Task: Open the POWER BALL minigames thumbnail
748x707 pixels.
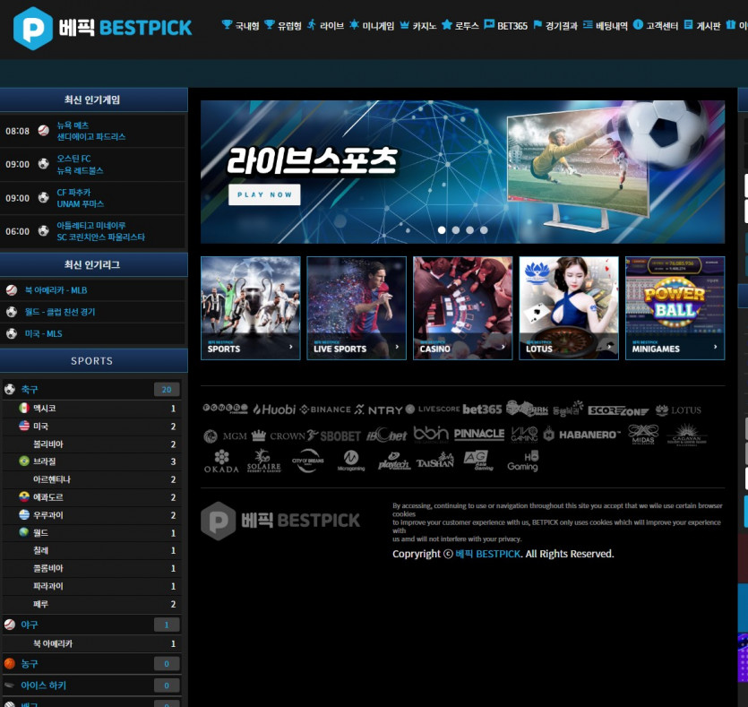Action: point(675,308)
